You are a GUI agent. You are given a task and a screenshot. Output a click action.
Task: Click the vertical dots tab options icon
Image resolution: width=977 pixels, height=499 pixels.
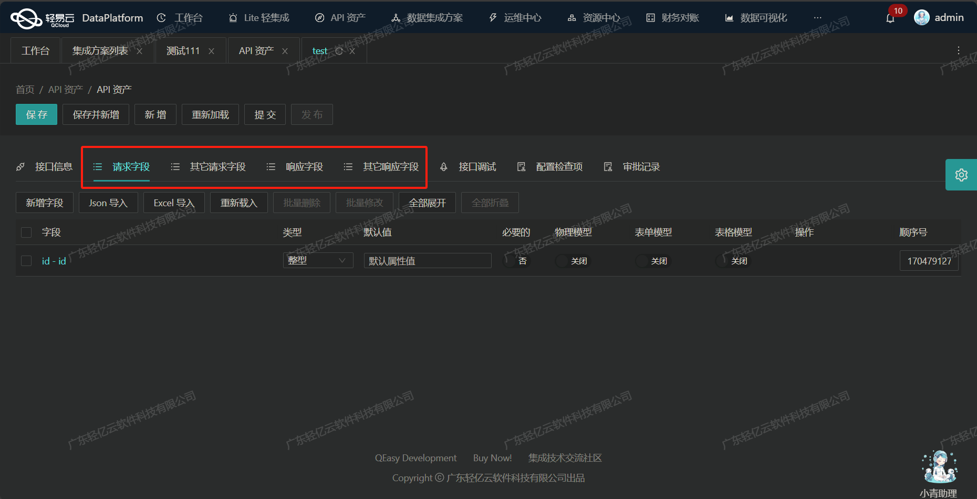(x=959, y=50)
